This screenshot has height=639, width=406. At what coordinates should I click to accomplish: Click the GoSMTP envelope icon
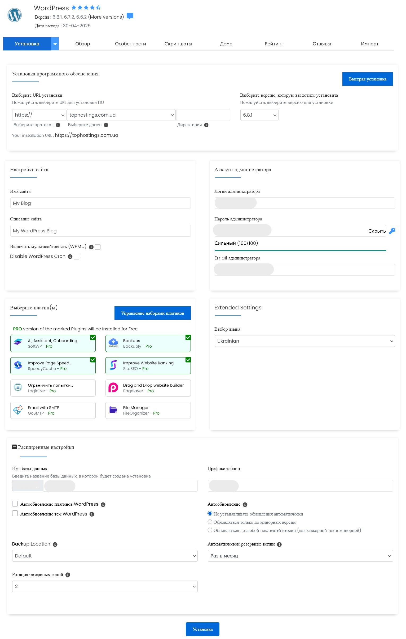[18, 410]
